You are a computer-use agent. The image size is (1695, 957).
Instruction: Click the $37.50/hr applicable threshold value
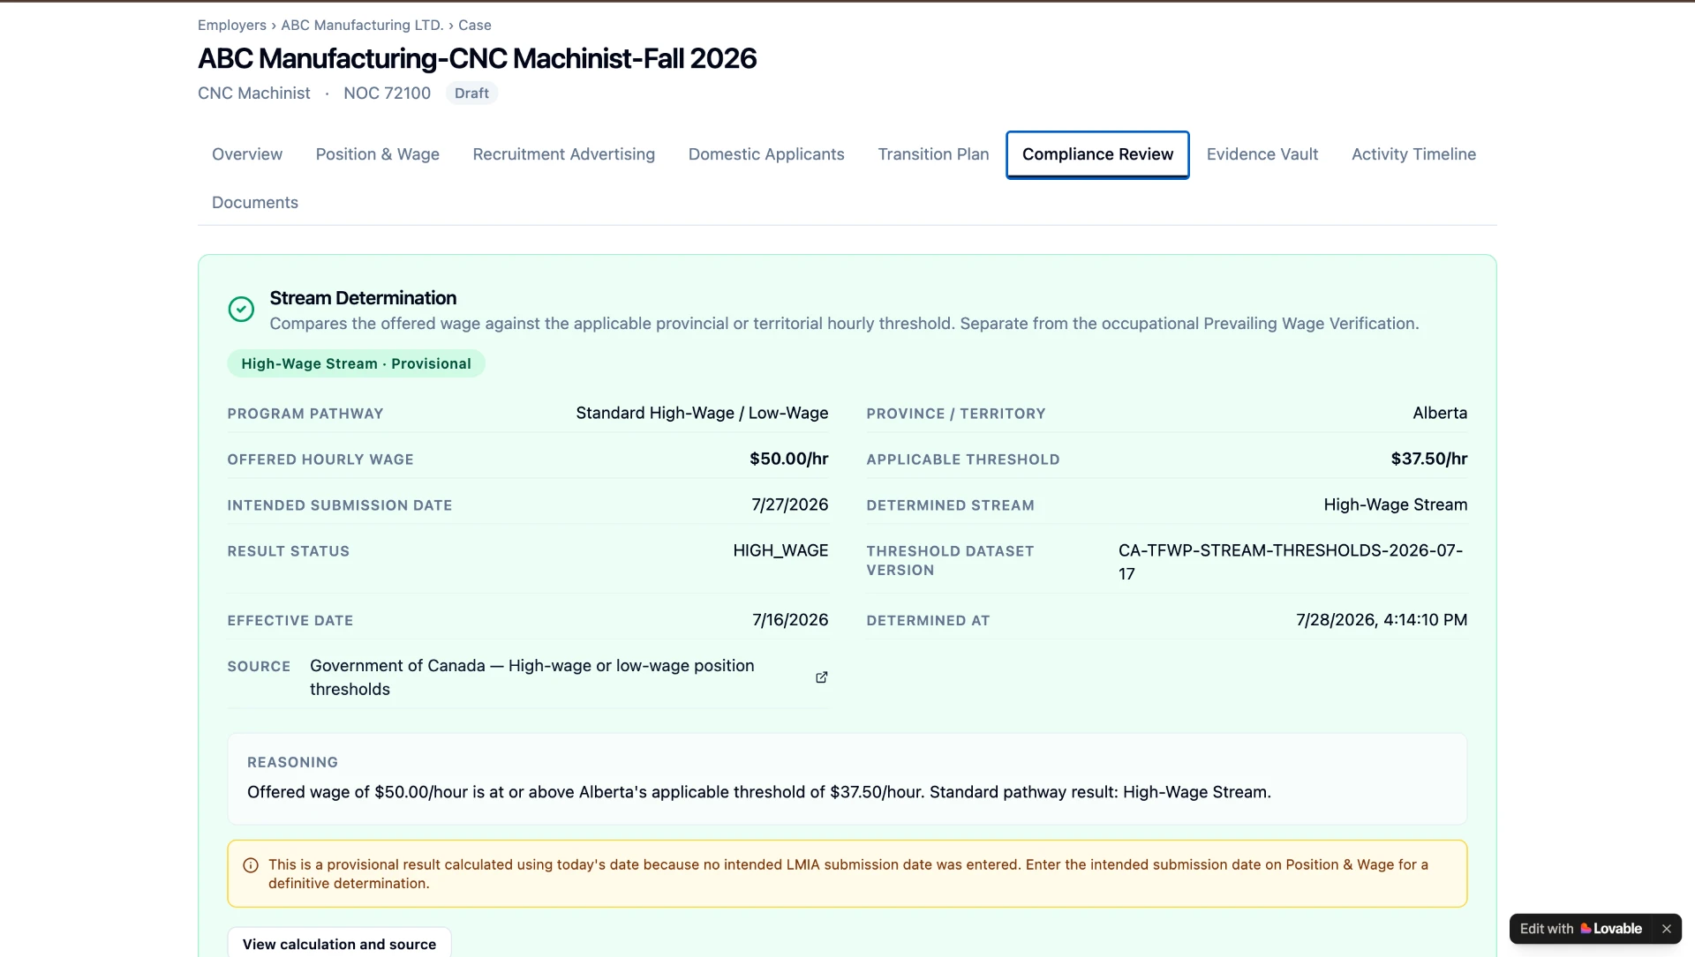click(x=1428, y=459)
